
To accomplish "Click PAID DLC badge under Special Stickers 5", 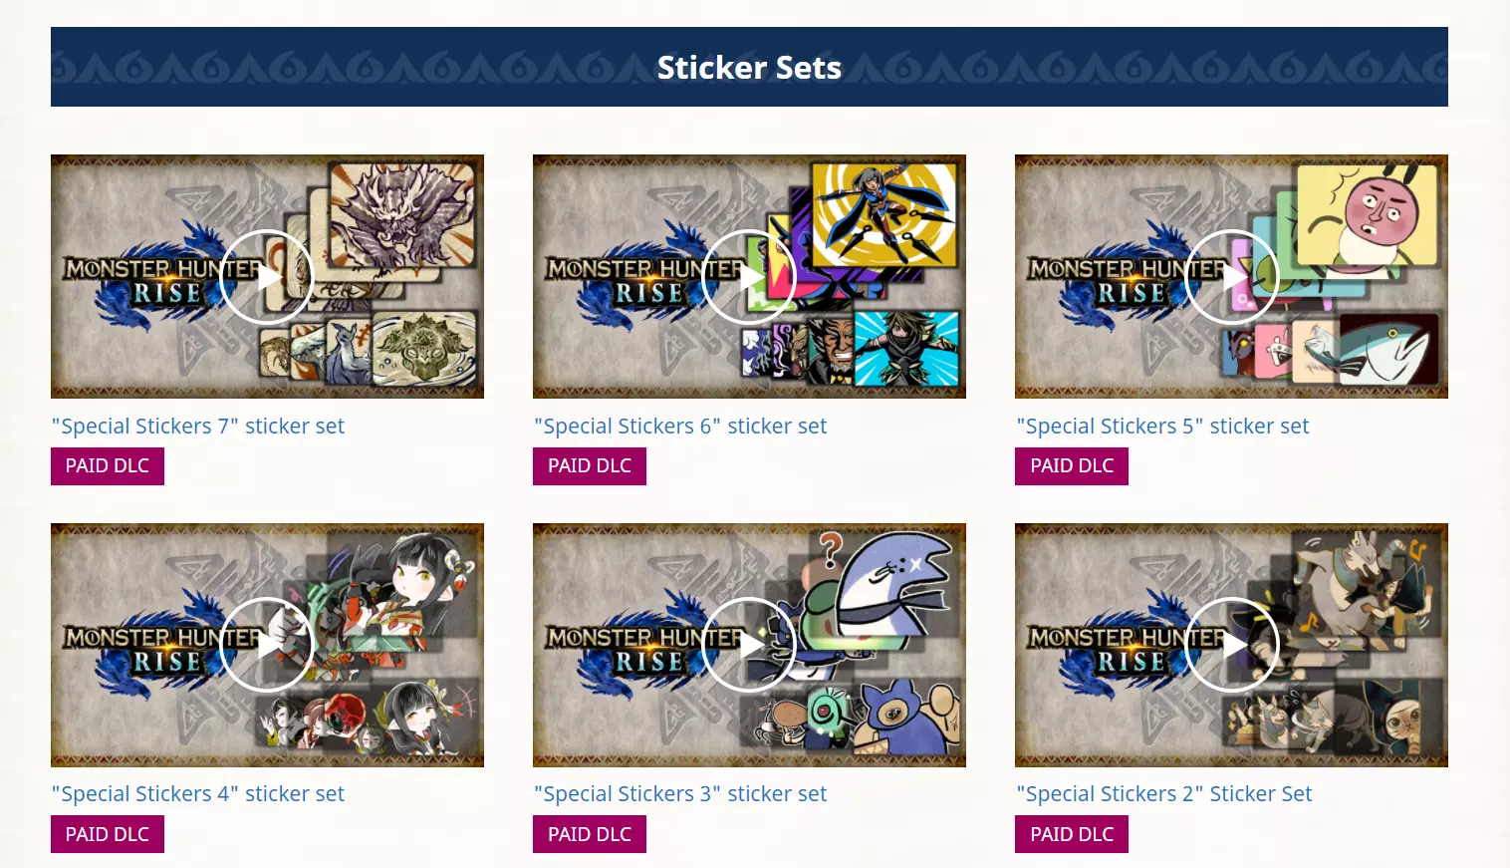I will (1072, 466).
